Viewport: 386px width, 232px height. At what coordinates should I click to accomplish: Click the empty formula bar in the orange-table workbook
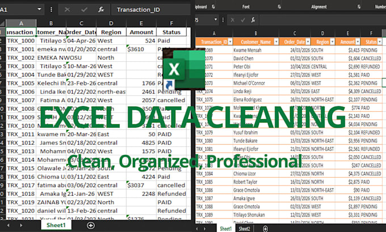322,20
